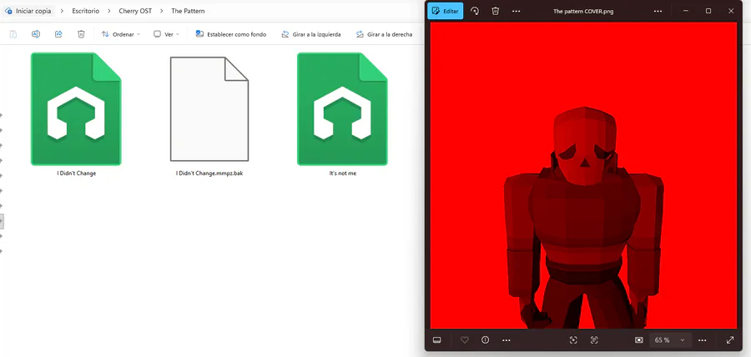Go to Escritorio in the breadcrumb
751x357 pixels.
tap(86, 11)
